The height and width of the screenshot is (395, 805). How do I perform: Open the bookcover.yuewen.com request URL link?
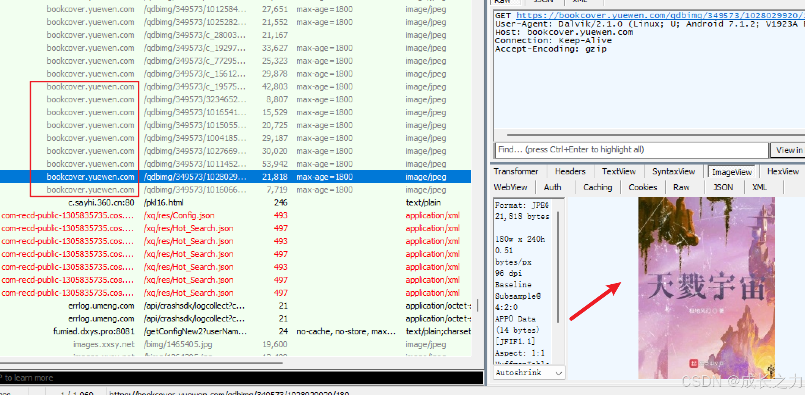tap(660, 16)
